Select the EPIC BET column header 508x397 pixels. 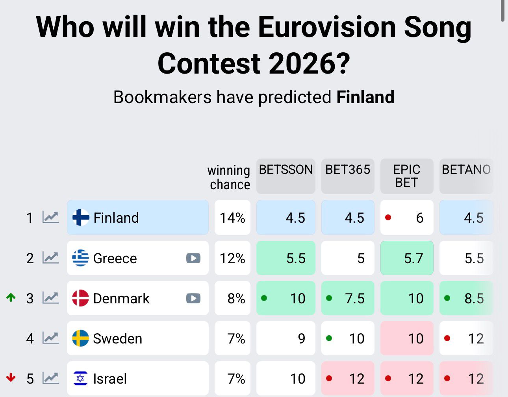click(x=407, y=176)
